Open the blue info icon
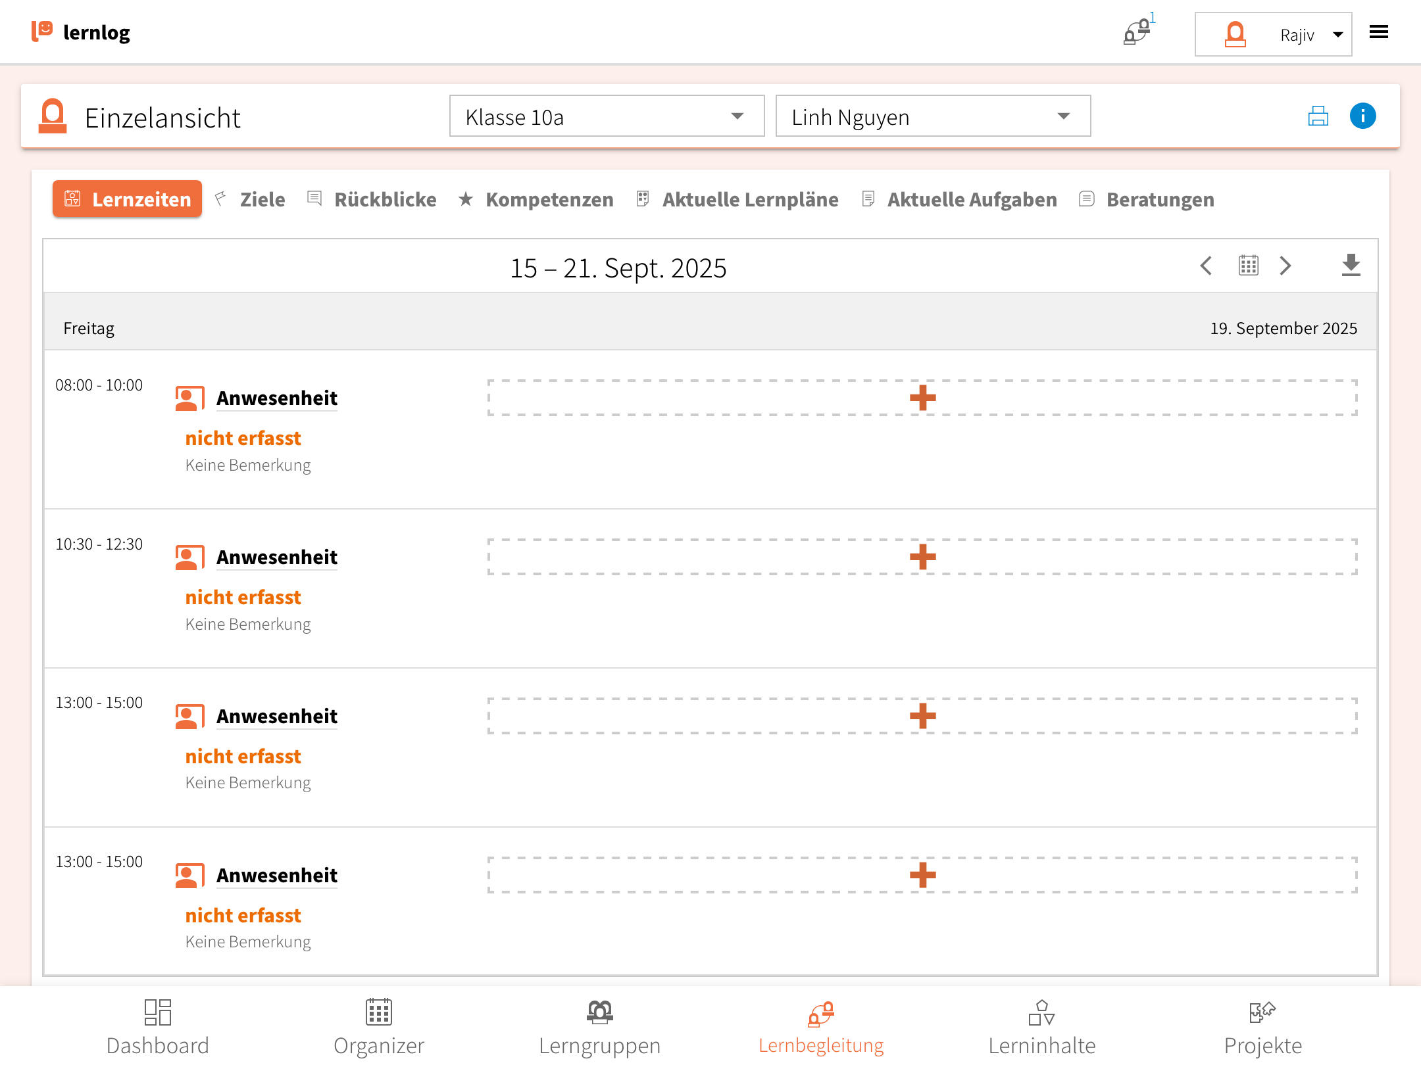The height and width of the screenshot is (1065, 1421). pyautogui.click(x=1362, y=116)
